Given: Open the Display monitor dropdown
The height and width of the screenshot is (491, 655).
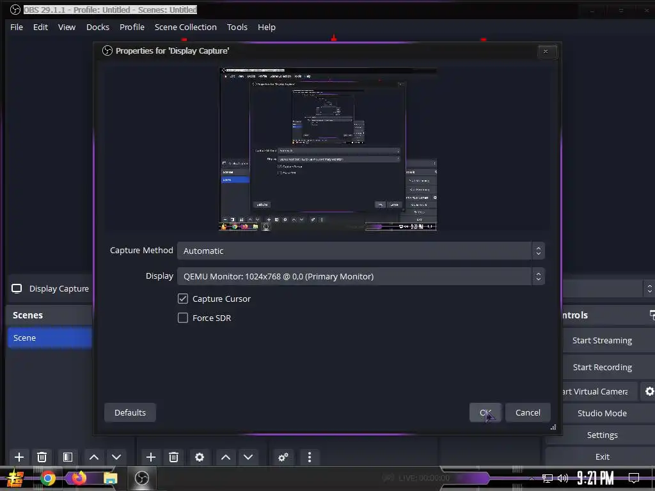Looking at the screenshot, I should (361, 276).
